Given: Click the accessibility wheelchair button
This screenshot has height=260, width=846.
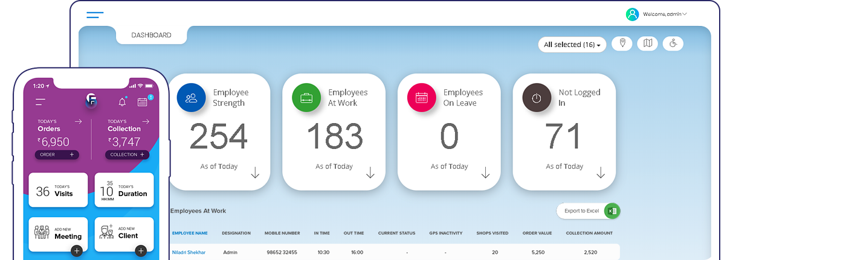Looking at the screenshot, I should (673, 43).
